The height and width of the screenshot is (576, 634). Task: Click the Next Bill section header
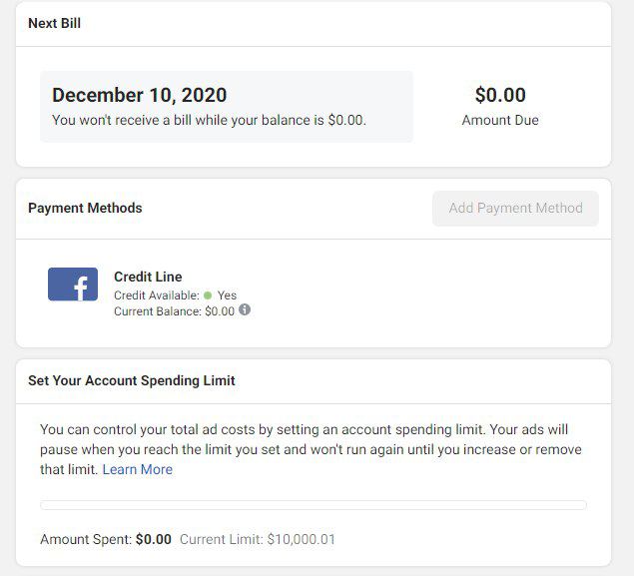[x=55, y=23]
